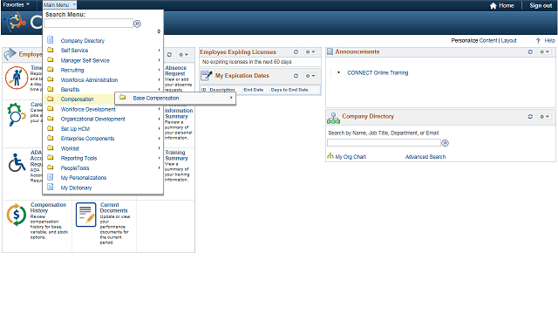The width and height of the screenshot is (558, 314).
Task: Open settings dropdown for Announcements
Action: pos(545,52)
